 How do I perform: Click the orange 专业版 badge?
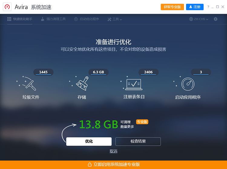pyautogui.click(x=142, y=122)
